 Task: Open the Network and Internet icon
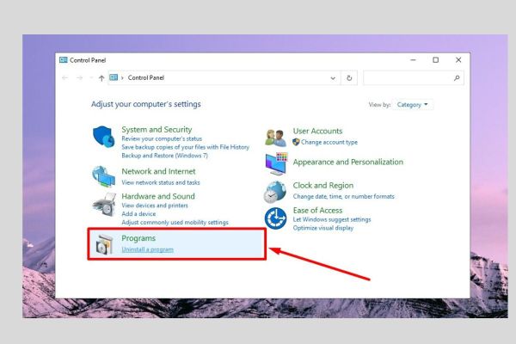click(104, 176)
